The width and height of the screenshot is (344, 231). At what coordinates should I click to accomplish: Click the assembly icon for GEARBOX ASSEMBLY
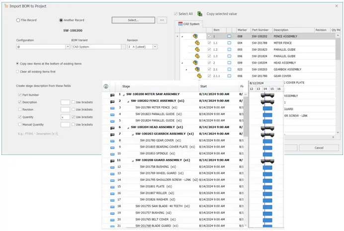[x=197, y=70]
